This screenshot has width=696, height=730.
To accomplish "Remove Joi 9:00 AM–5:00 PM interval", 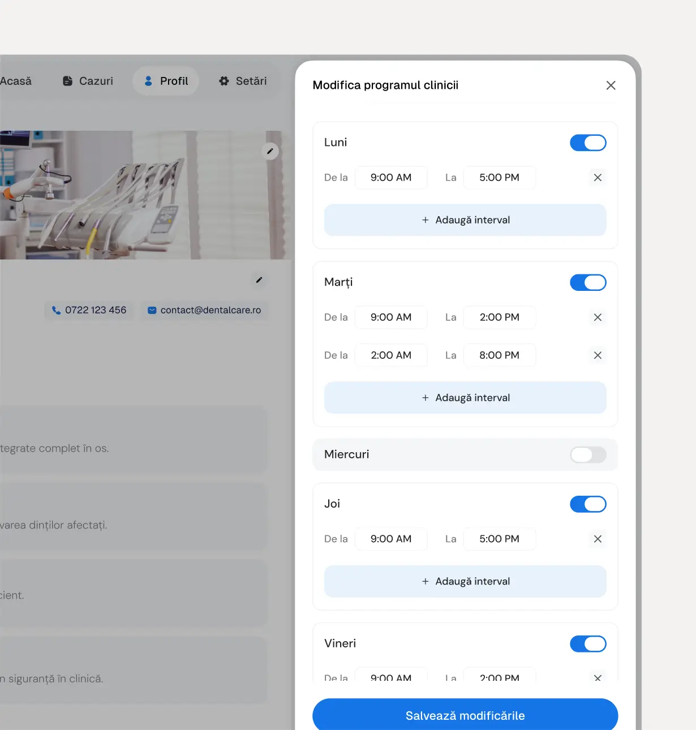I will pyautogui.click(x=598, y=539).
